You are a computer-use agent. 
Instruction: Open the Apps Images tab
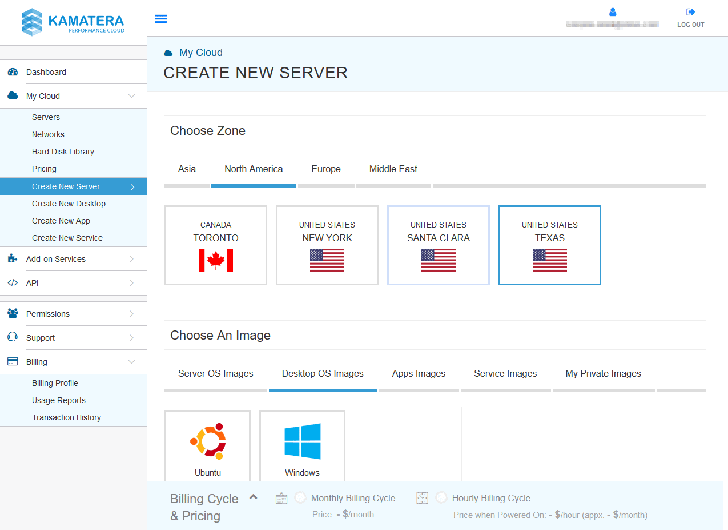pos(419,374)
